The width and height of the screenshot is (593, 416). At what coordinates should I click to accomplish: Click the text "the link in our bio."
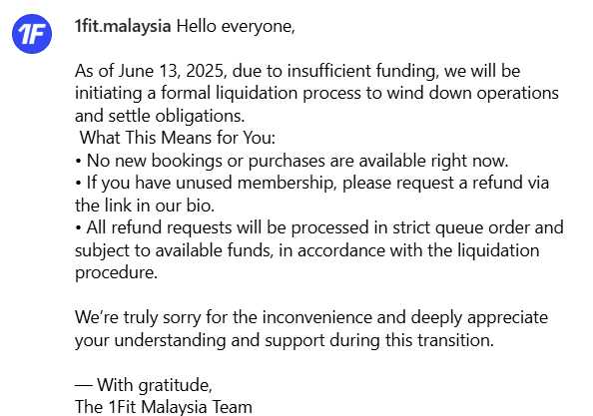tap(145, 206)
